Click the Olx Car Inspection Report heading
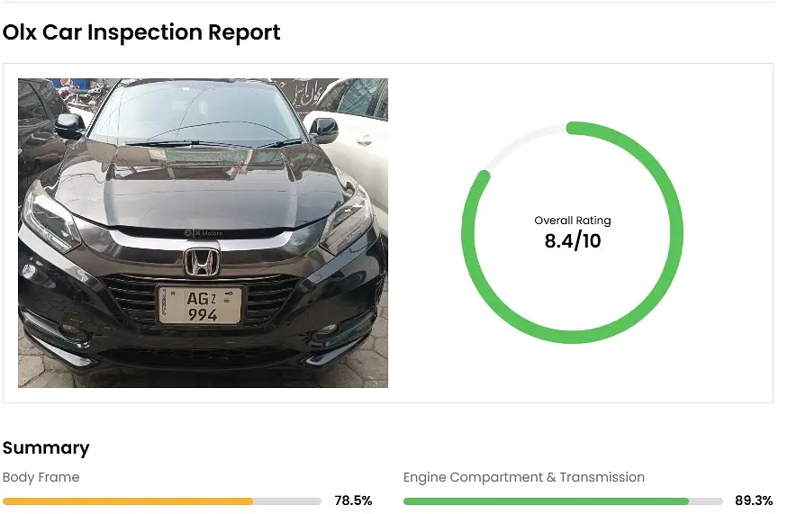 tap(141, 32)
